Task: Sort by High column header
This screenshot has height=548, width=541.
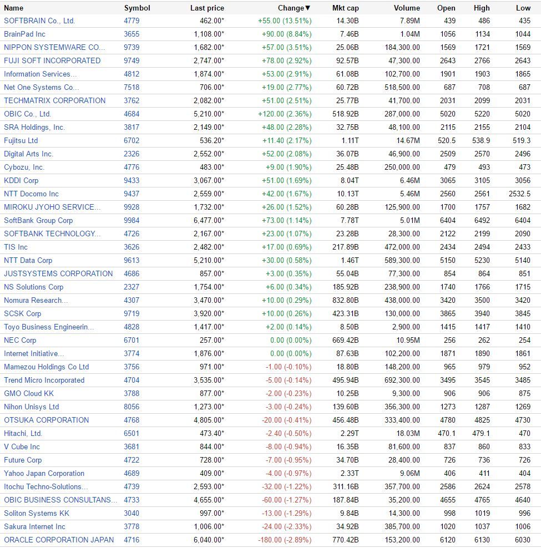Action: click(482, 8)
